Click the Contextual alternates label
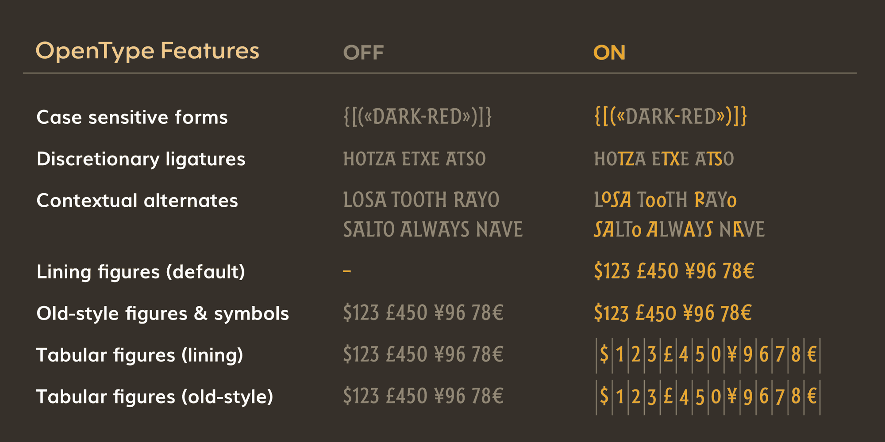Image resolution: width=885 pixels, height=442 pixels. click(137, 201)
